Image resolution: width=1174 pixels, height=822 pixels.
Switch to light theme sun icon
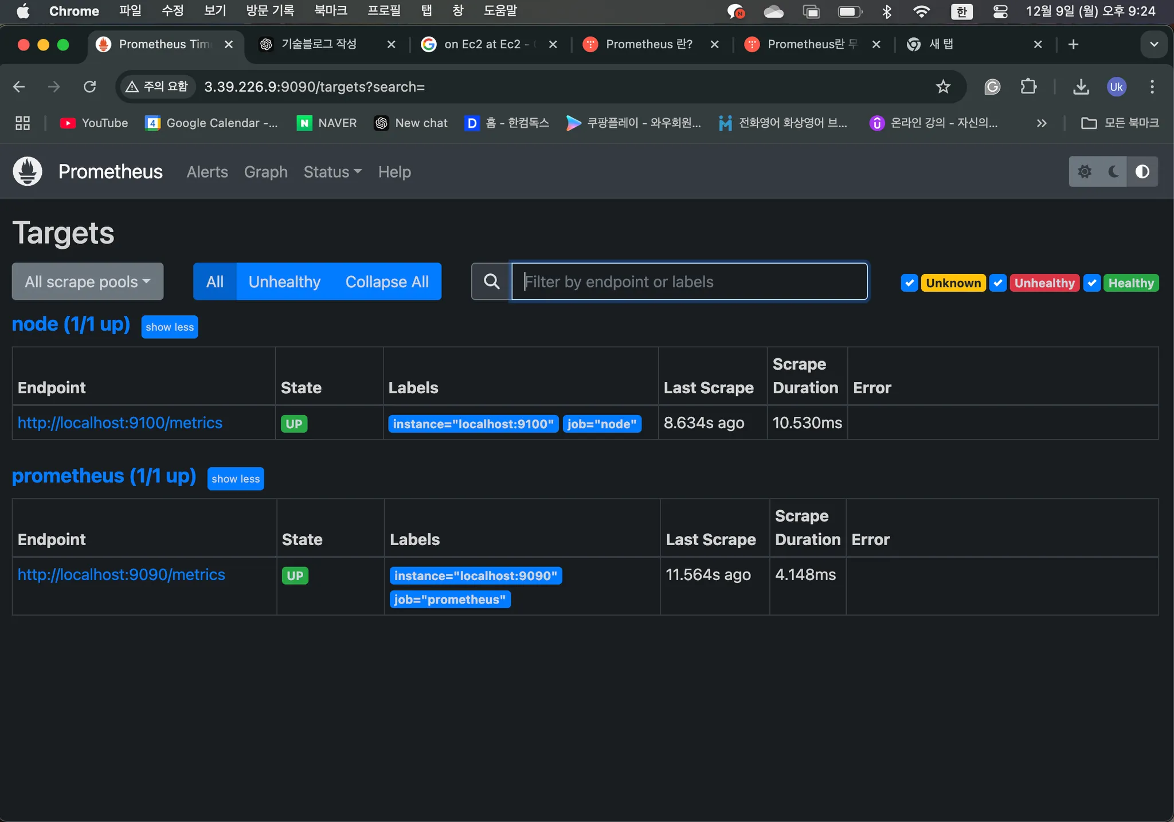coord(1084,171)
